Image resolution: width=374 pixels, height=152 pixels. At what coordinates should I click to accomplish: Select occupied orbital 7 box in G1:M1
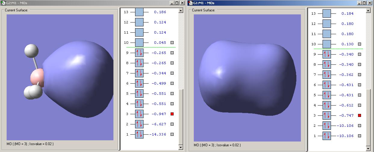pos(327,75)
